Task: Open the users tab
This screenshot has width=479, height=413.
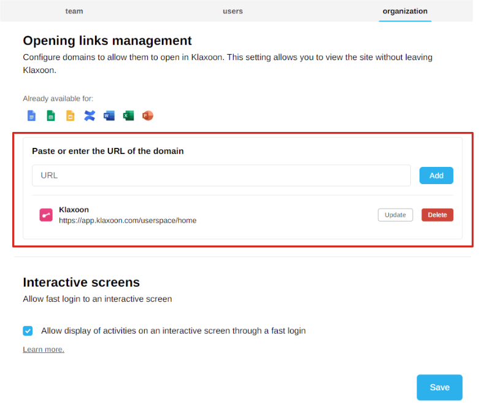Action: [233, 11]
